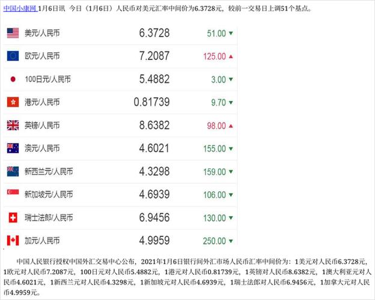Image resolution: width=375 pixels, height=300 pixels.
Task: Click the New Zealand flag icon
Action: (x=13, y=171)
